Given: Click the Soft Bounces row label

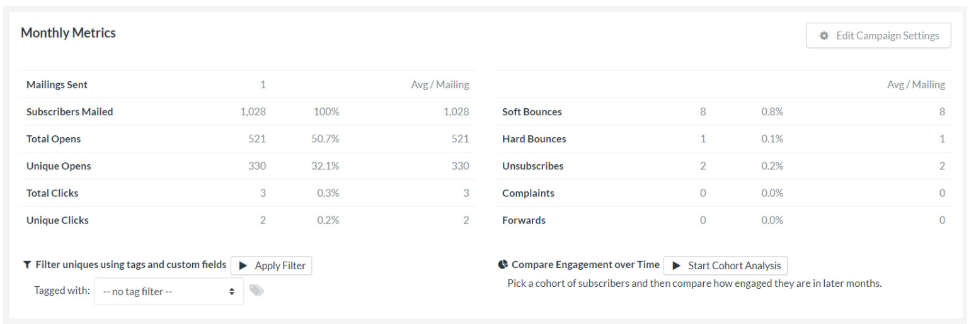Looking at the screenshot, I should click(x=532, y=112).
